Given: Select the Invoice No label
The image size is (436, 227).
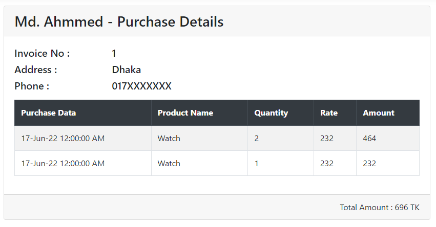Looking at the screenshot, I should coord(42,53).
